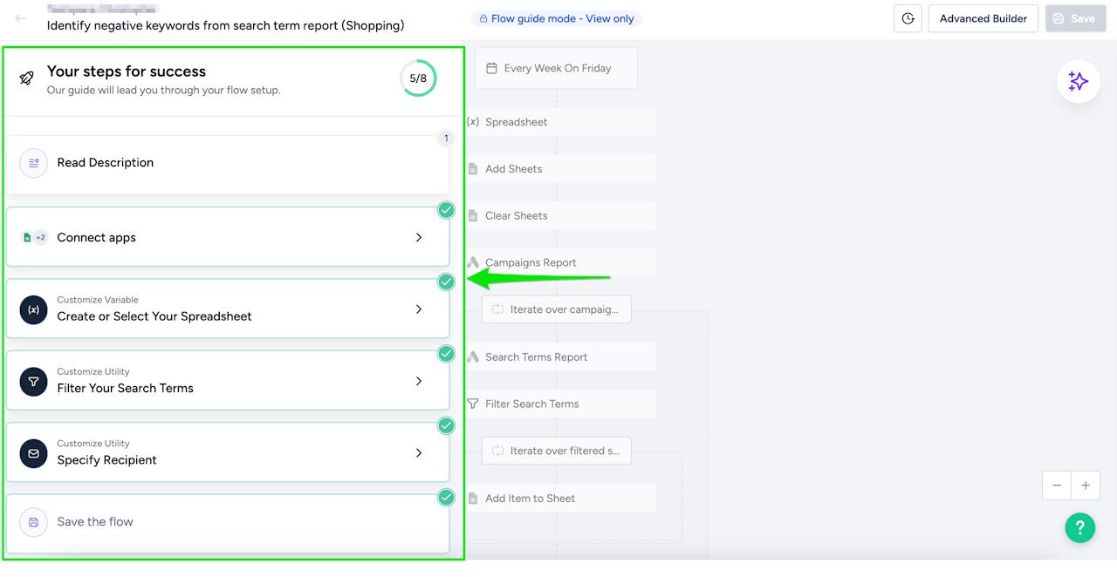The image size is (1117, 577).
Task: Open the Advanced Builder
Action: (983, 18)
